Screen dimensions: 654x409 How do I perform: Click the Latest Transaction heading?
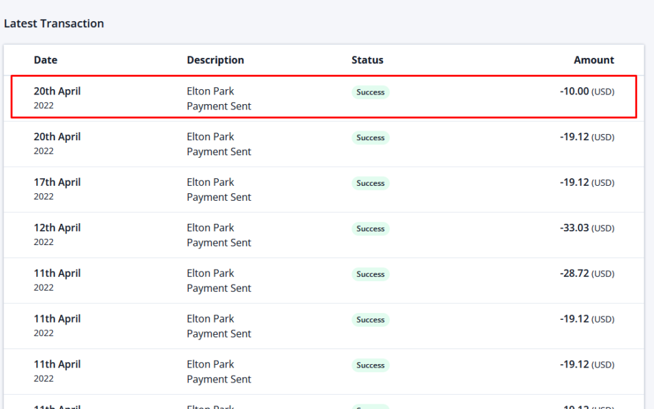54,23
